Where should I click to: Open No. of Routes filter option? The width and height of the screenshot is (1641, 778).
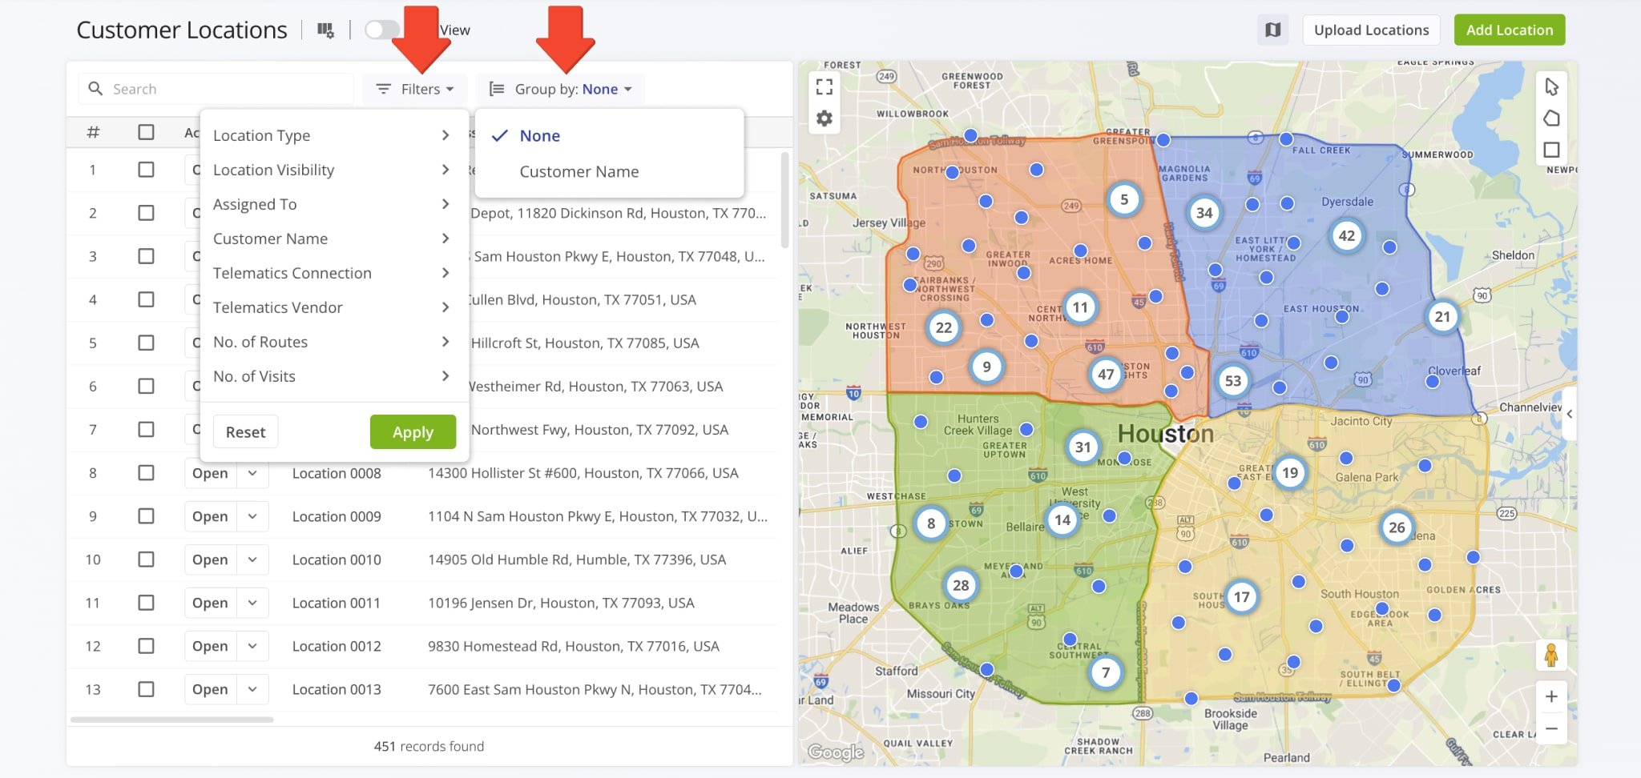point(333,342)
